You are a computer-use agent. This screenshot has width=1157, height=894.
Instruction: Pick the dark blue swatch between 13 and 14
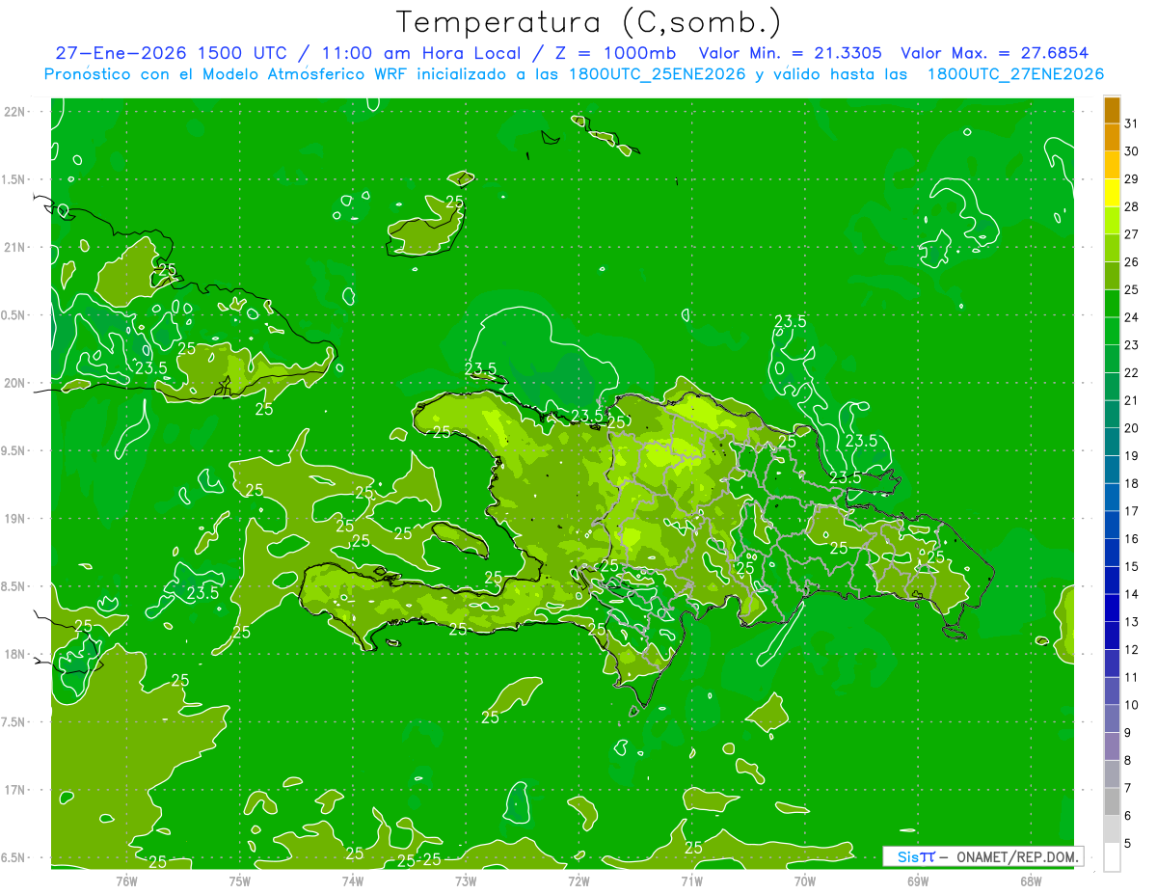click(1112, 609)
